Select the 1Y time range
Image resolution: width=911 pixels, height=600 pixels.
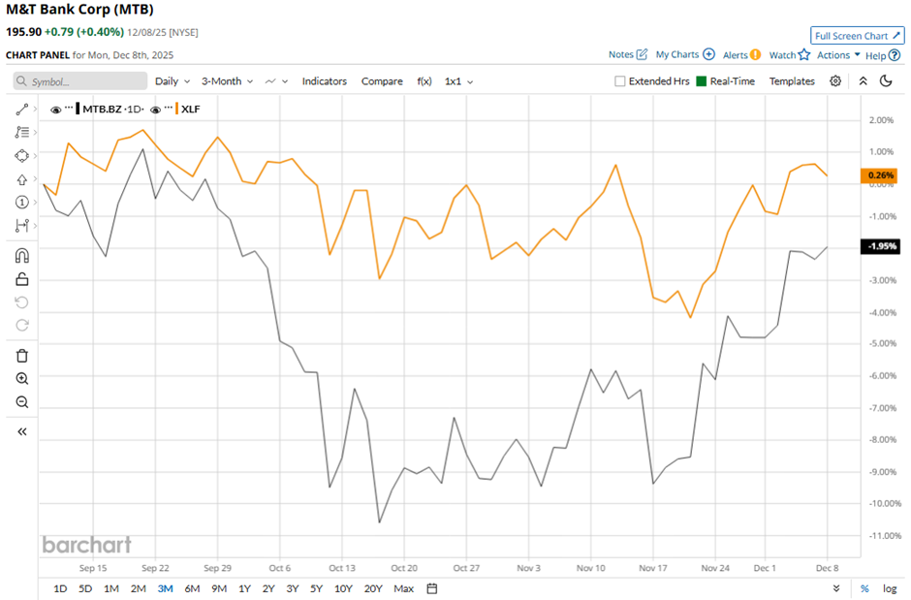[244, 588]
